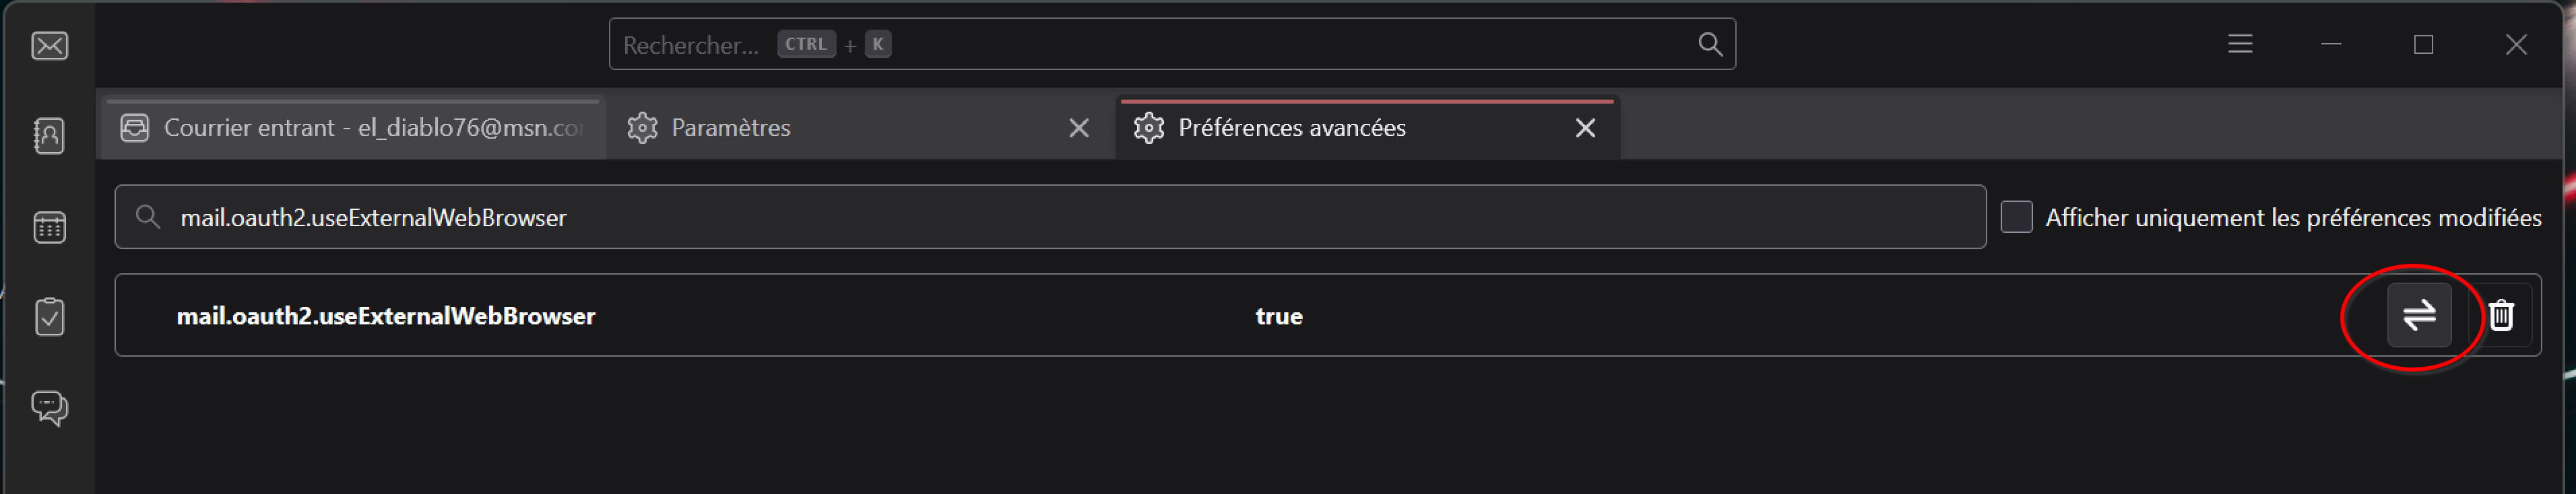
Task: Open the Chat sidebar icon
Action: coord(49,407)
